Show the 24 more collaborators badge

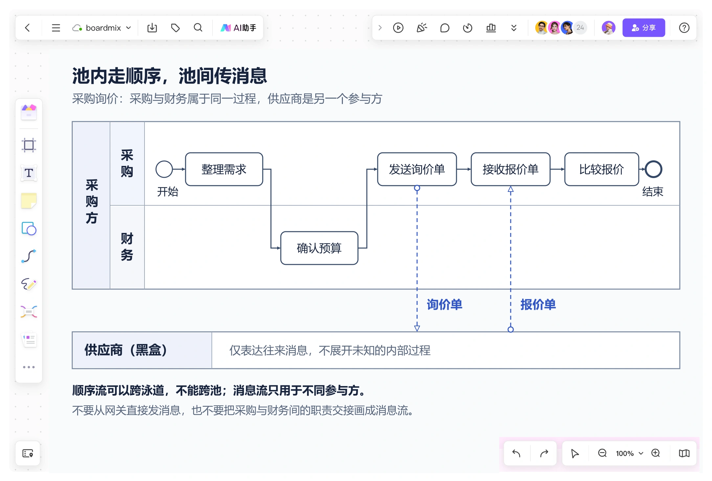coord(580,28)
